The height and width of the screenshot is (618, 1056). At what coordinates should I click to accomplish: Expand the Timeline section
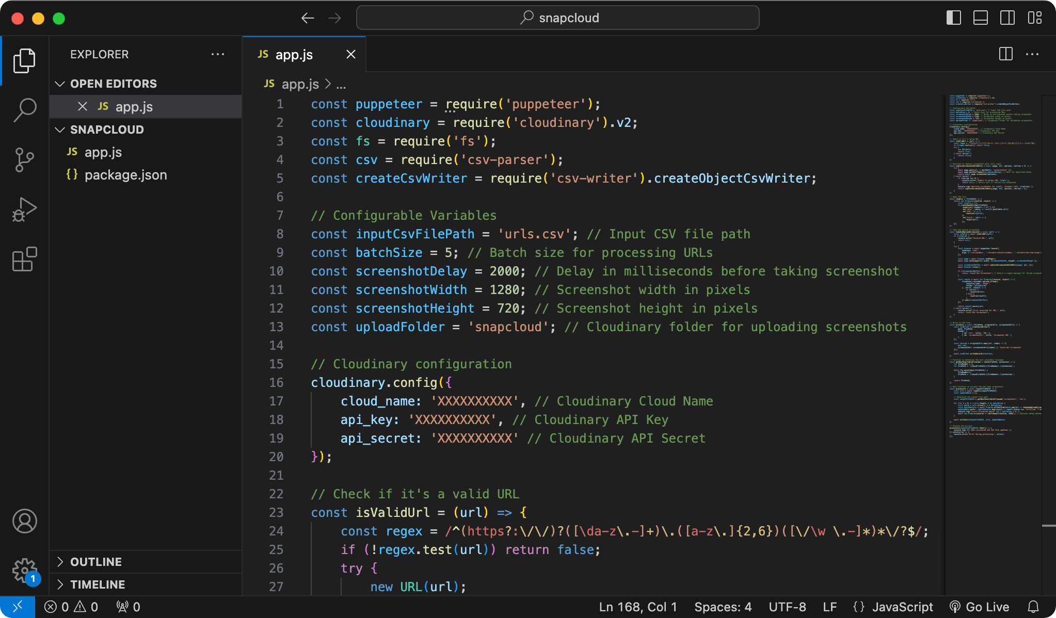point(98,584)
